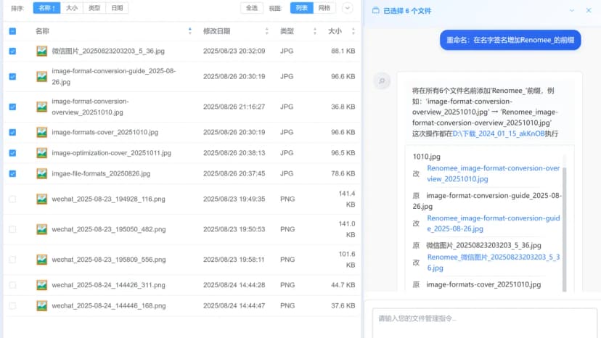Click file name 微信图片_20250823203203_5_36.jpg
The height and width of the screenshot is (338, 601).
click(108, 51)
